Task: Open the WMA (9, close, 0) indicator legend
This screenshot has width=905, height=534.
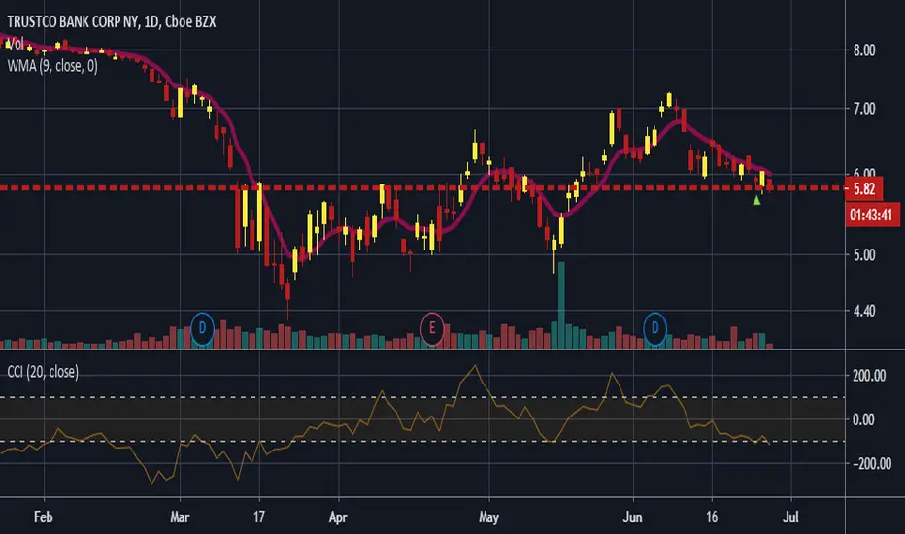Action: point(52,66)
